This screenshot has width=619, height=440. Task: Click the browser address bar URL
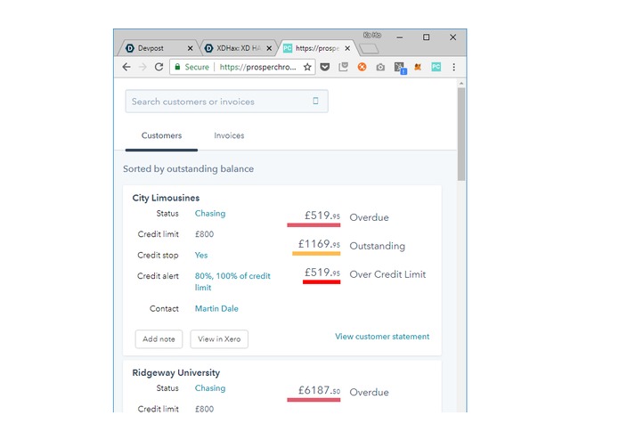257,67
